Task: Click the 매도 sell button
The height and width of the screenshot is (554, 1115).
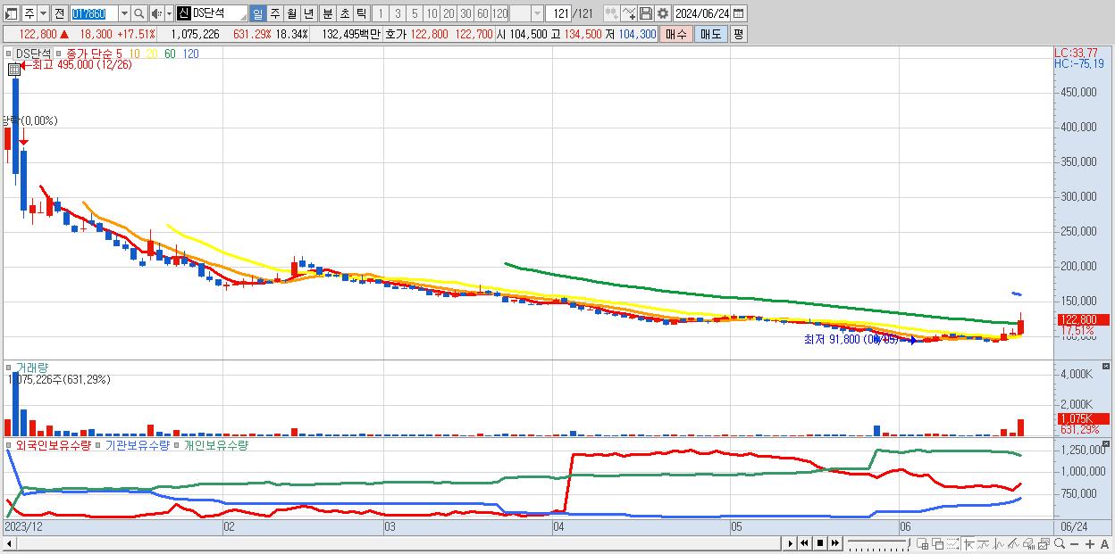Action: (710, 34)
